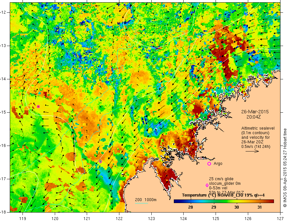This screenshot has width=287, height=222.
Task: Click the '-17' latitude axis label
Action: [3, 179]
